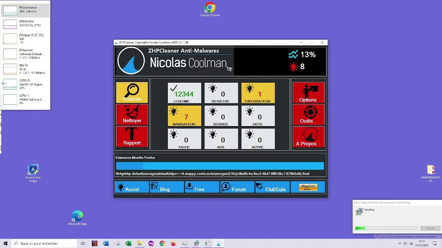Click the ZHPCleaner taskbar icon

219,244
